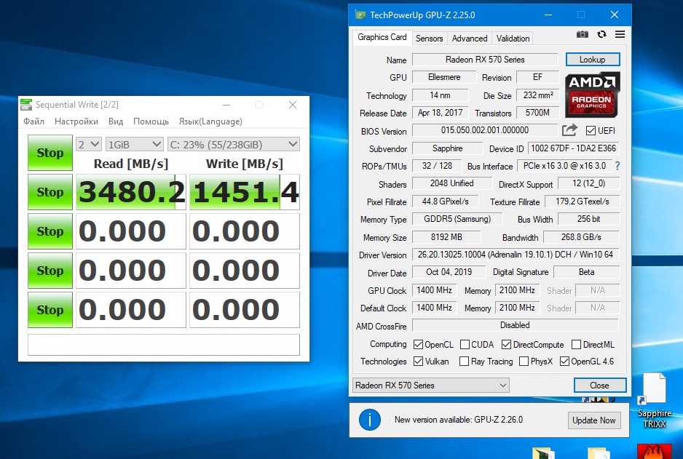683x459 pixels.
Task: Click the AMD CrossFire Disabled field
Action: [516, 325]
